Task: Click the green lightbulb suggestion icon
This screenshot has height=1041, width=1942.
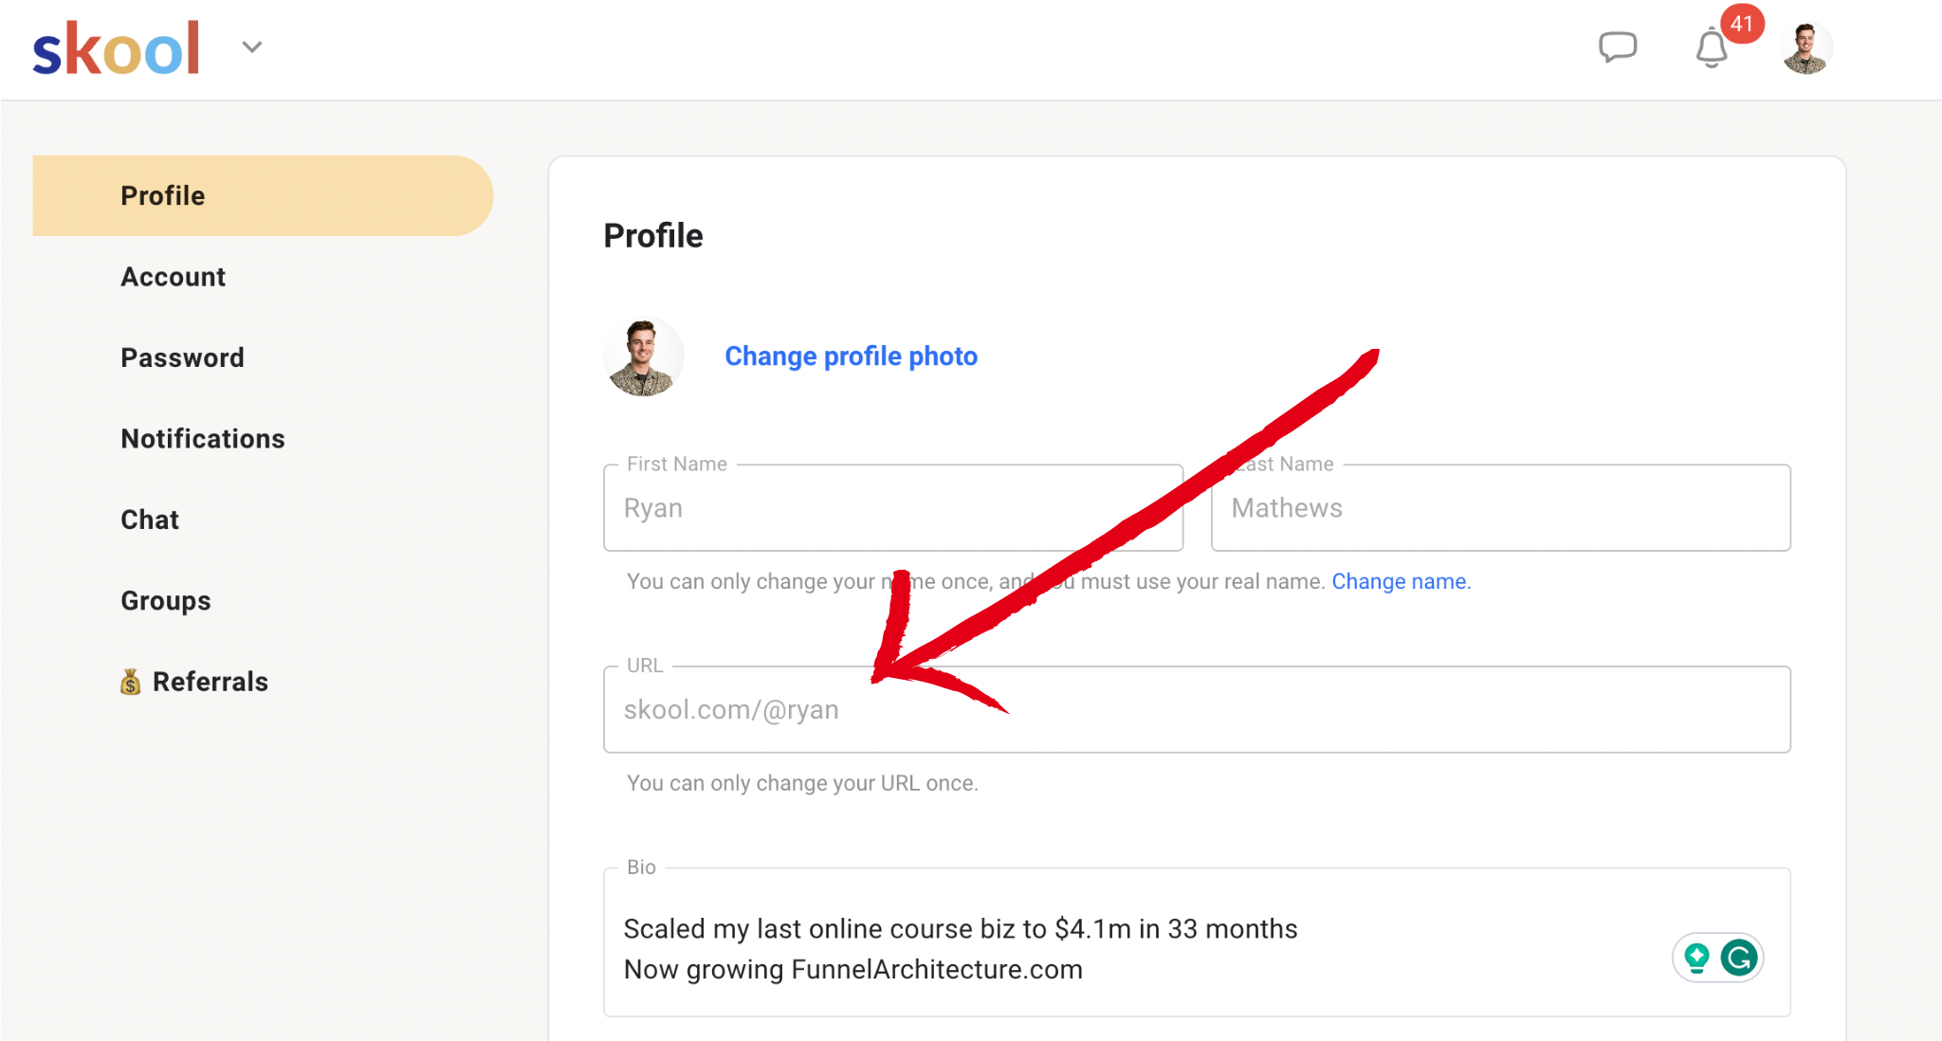Action: [x=1697, y=958]
